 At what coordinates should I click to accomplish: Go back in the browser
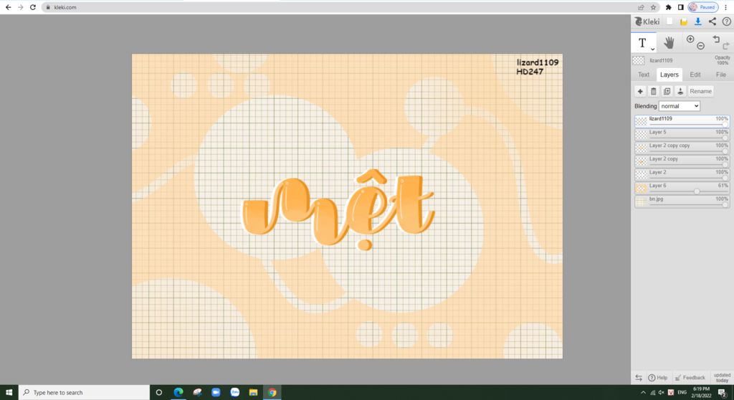[8, 7]
